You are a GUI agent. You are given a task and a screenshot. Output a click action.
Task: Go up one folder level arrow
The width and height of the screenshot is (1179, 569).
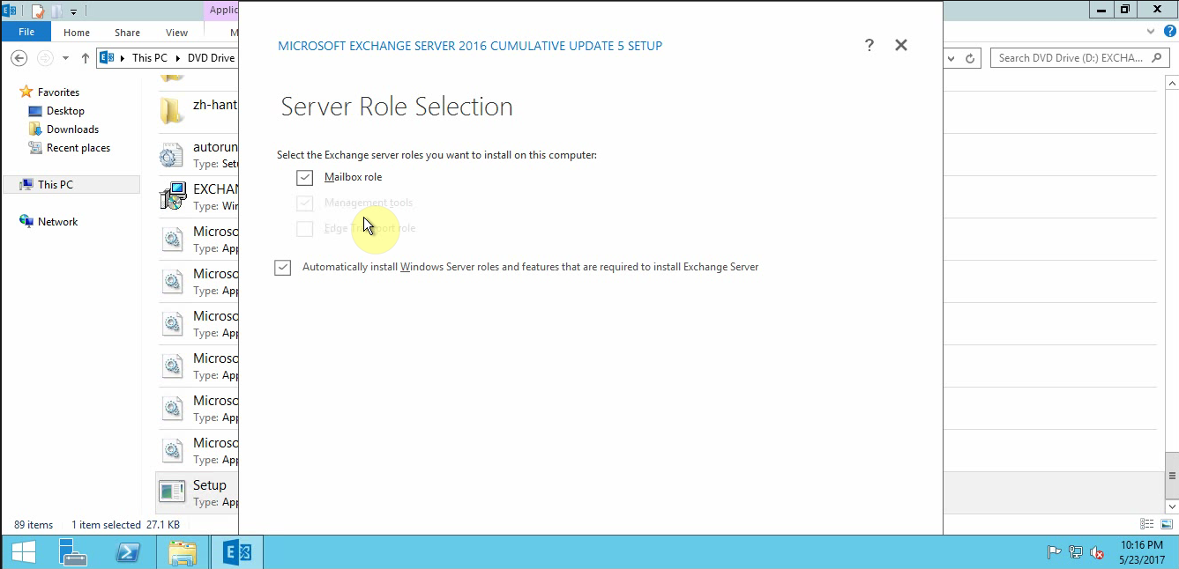85,58
